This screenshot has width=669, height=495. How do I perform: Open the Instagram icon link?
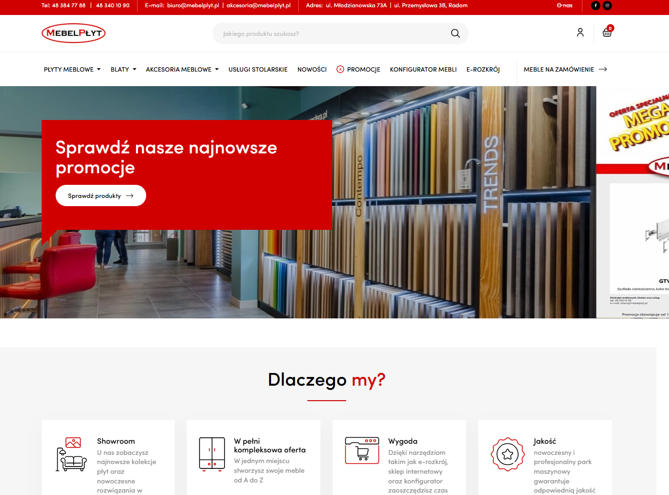click(x=607, y=6)
